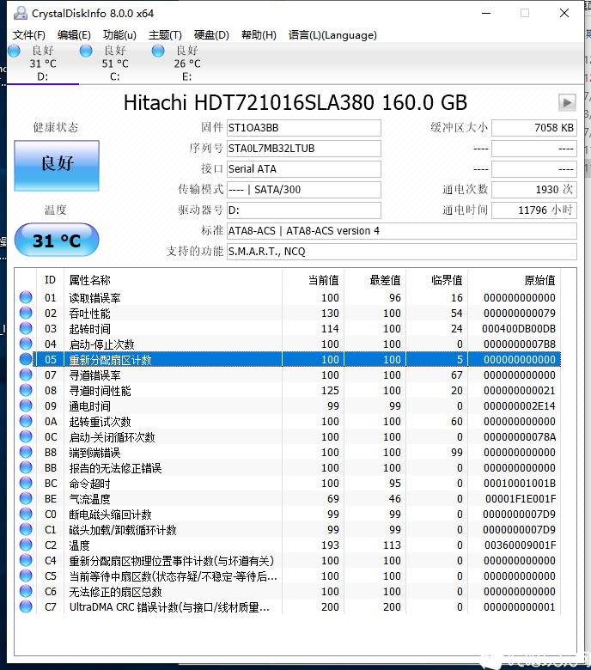Click the status orb for BB 报告的无法修正错误
The image size is (591, 670).
[x=26, y=467]
